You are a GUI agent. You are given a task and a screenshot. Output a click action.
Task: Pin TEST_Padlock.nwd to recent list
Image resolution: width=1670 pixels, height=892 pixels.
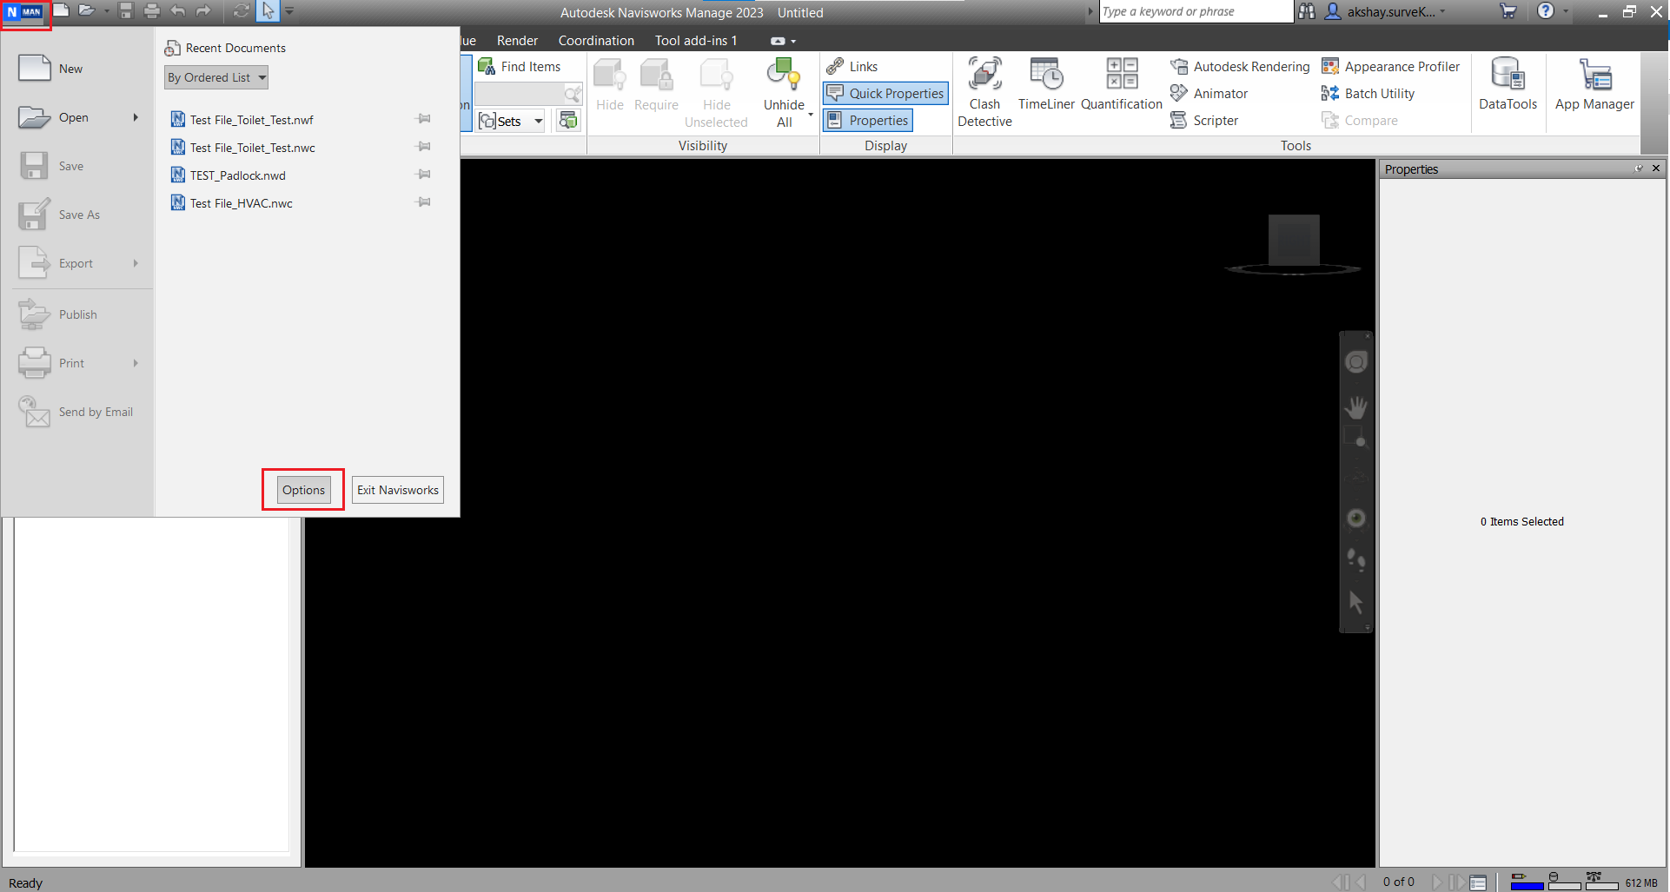pos(424,175)
